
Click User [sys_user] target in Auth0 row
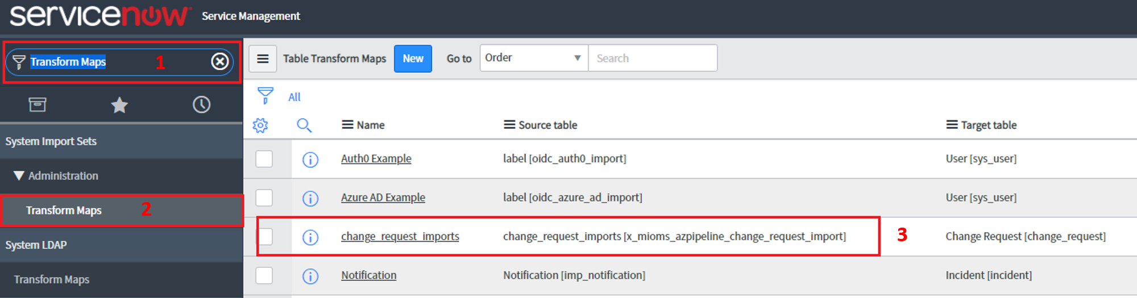click(x=981, y=159)
